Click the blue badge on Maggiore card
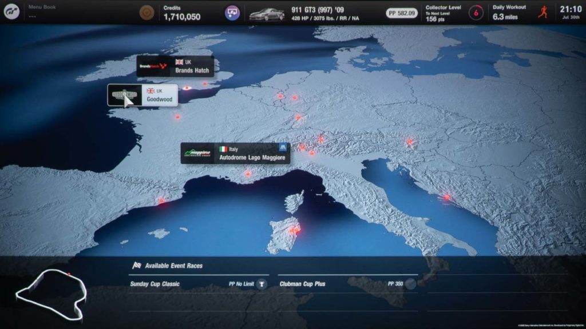Screen dimensions: 586x329 coord(283,147)
